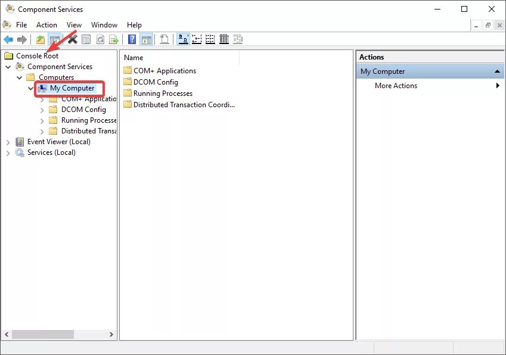
Task: Switch to Large Icons view
Action: pyautogui.click(x=184, y=39)
